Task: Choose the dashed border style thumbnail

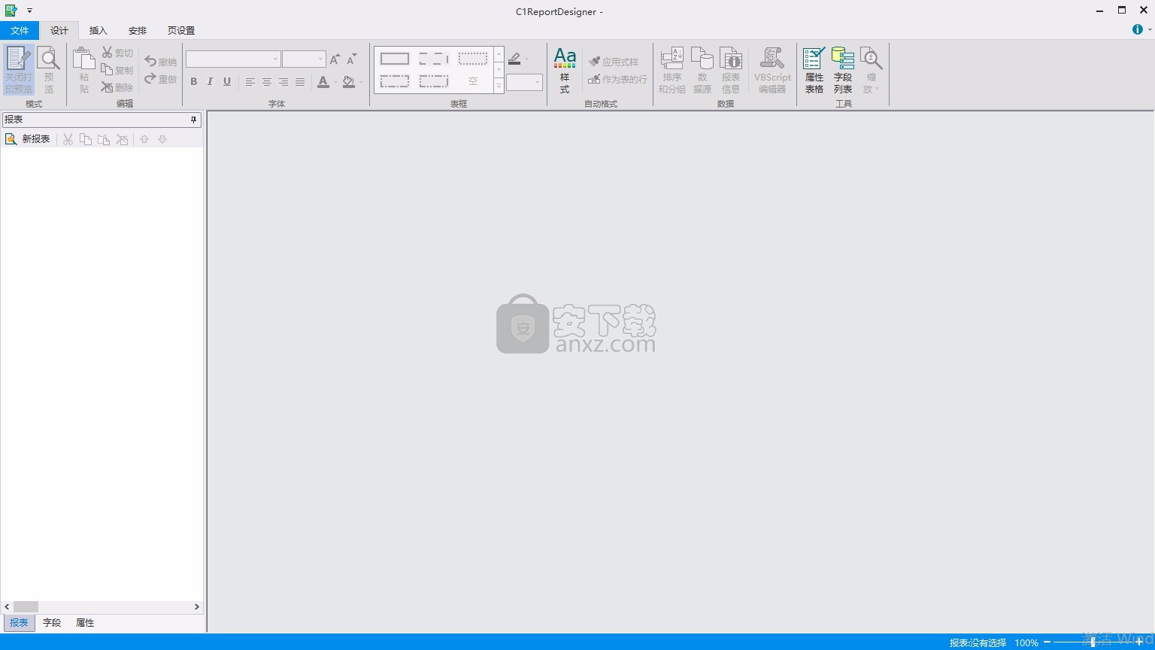Action: point(434,59)
